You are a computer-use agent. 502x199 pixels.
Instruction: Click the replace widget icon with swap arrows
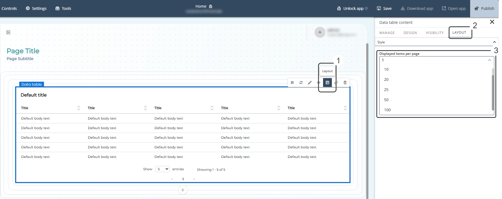pyautogui.click(x=301, y=83)
